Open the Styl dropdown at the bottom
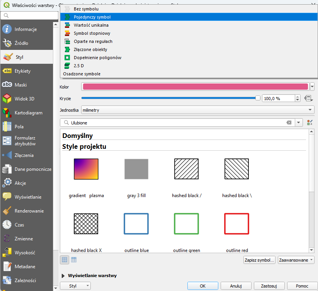 [x=75, y=286]
